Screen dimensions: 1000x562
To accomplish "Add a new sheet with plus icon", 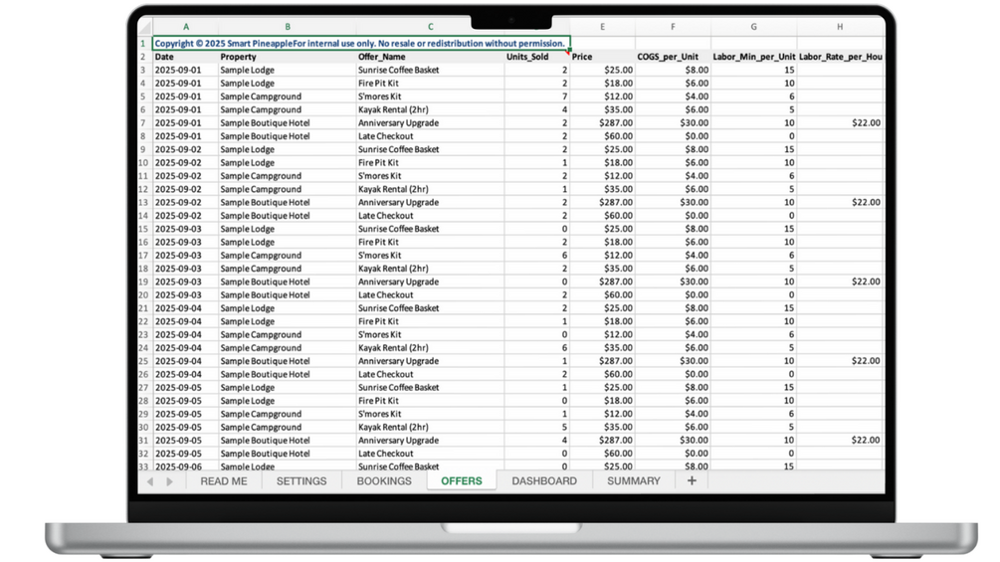I will tap(692, 481).
